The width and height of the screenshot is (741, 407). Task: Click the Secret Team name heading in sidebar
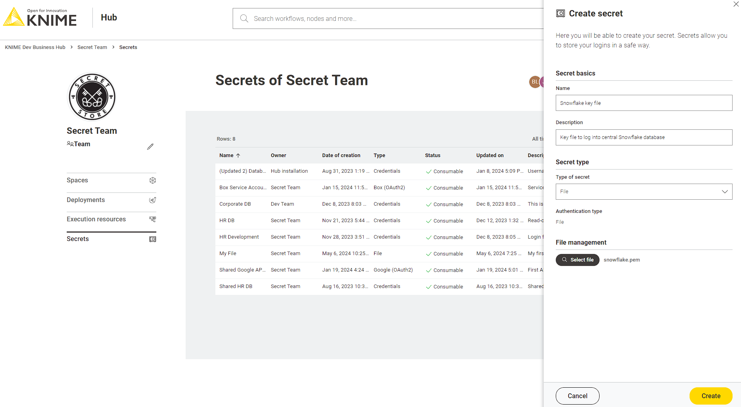(92, 131)
